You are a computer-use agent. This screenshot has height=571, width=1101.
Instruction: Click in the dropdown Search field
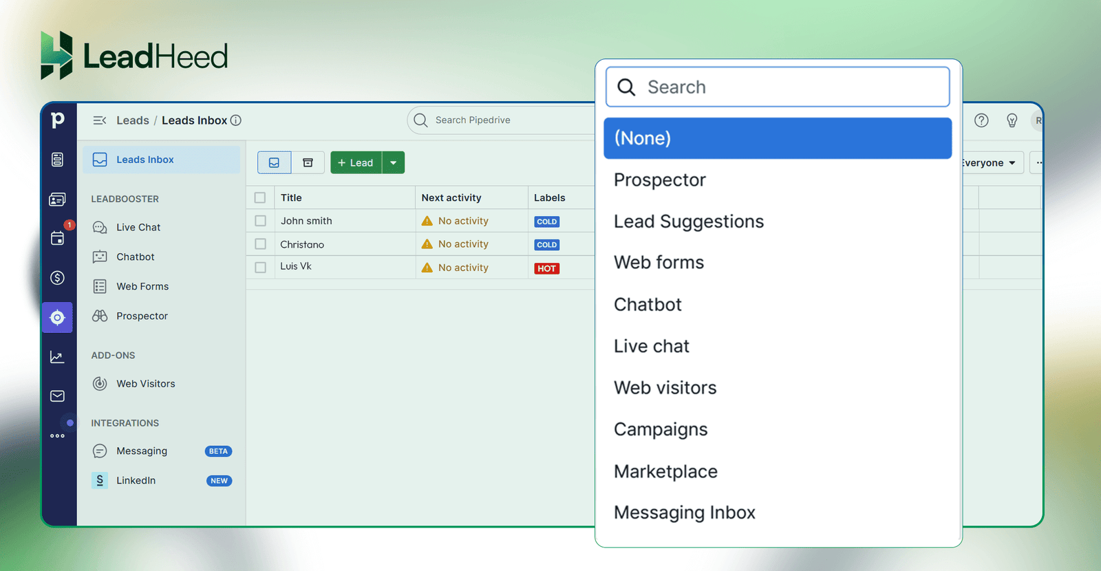coord(778,87)
